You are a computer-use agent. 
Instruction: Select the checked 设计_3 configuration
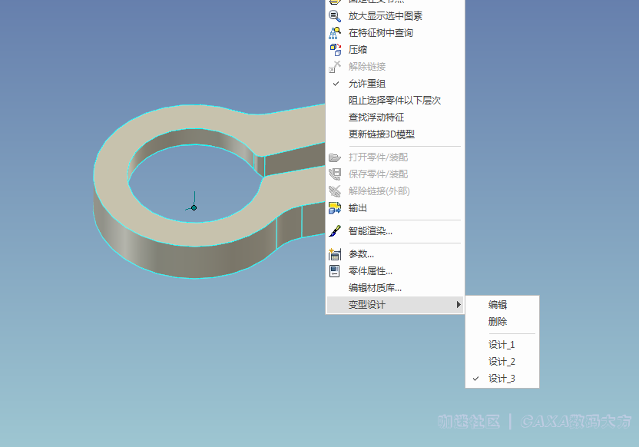tap(502, 379)
